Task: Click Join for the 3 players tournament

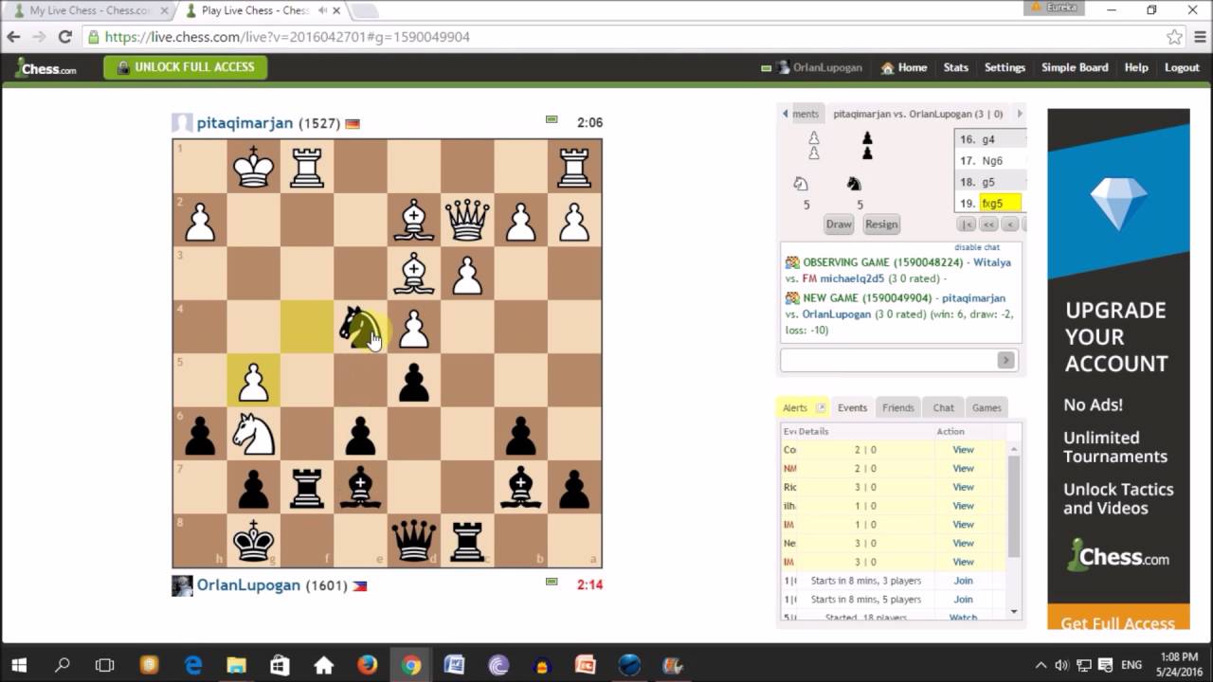Action: 963,581
